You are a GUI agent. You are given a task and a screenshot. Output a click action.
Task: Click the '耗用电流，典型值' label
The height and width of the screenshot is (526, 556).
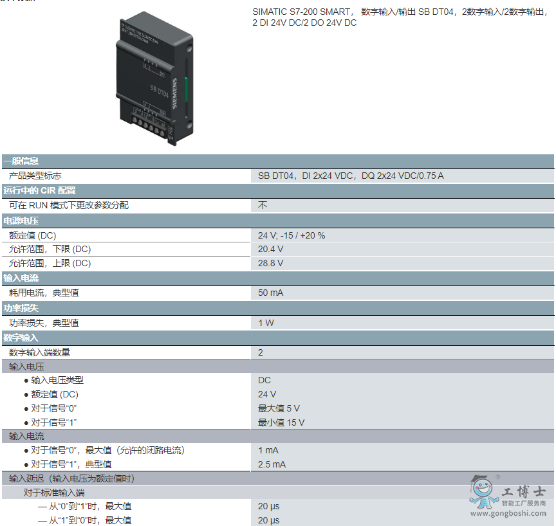[44, 293]
